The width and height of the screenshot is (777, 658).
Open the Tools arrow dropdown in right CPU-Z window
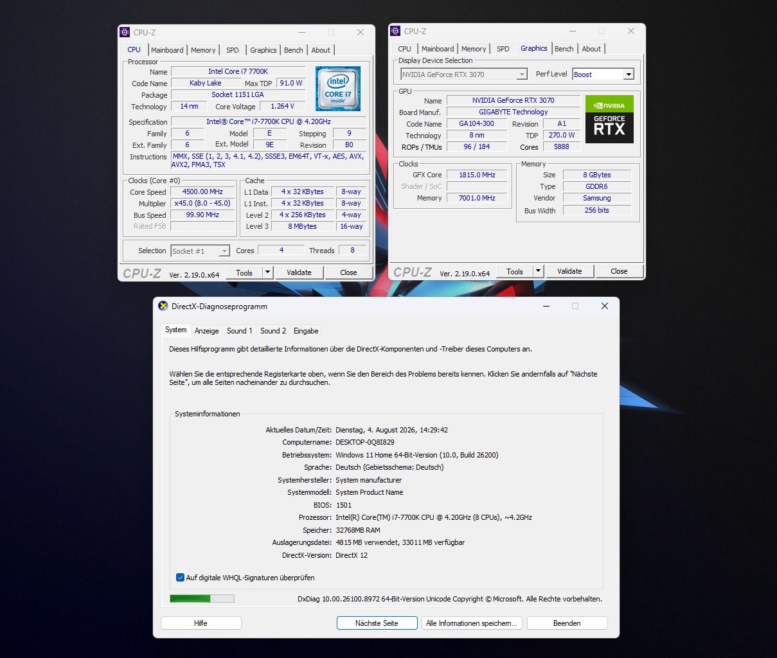tap(538, 271)
